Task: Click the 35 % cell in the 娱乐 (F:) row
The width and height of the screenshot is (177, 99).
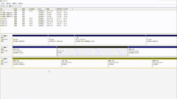Action: click(65, 26)
